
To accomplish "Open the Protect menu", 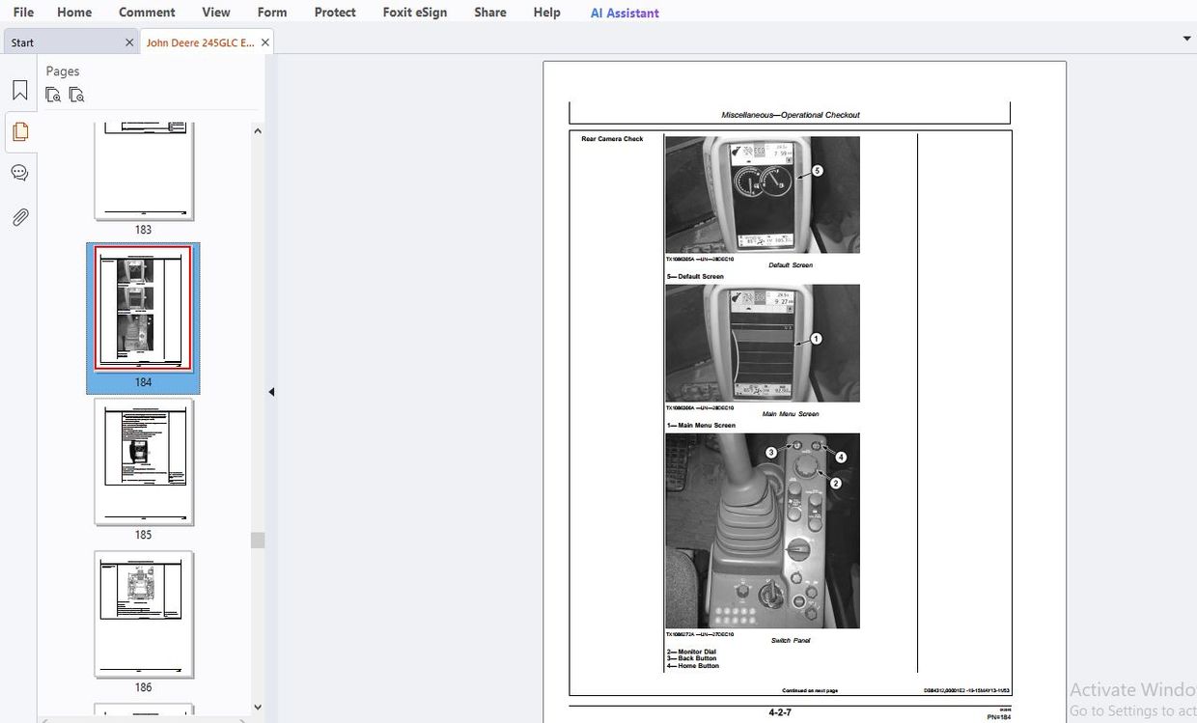I will point(334,12).
